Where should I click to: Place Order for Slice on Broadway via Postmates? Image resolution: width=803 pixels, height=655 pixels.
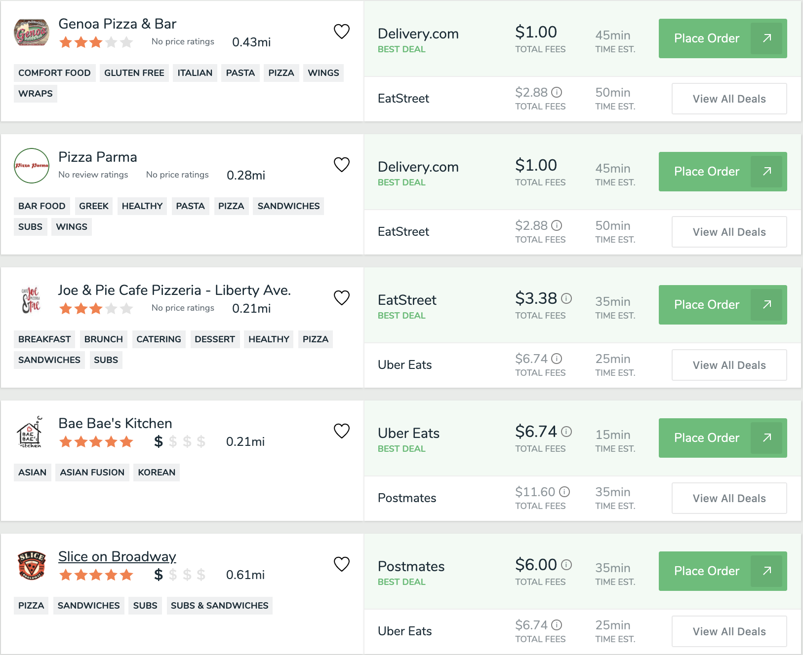click(x=723, y=571)
